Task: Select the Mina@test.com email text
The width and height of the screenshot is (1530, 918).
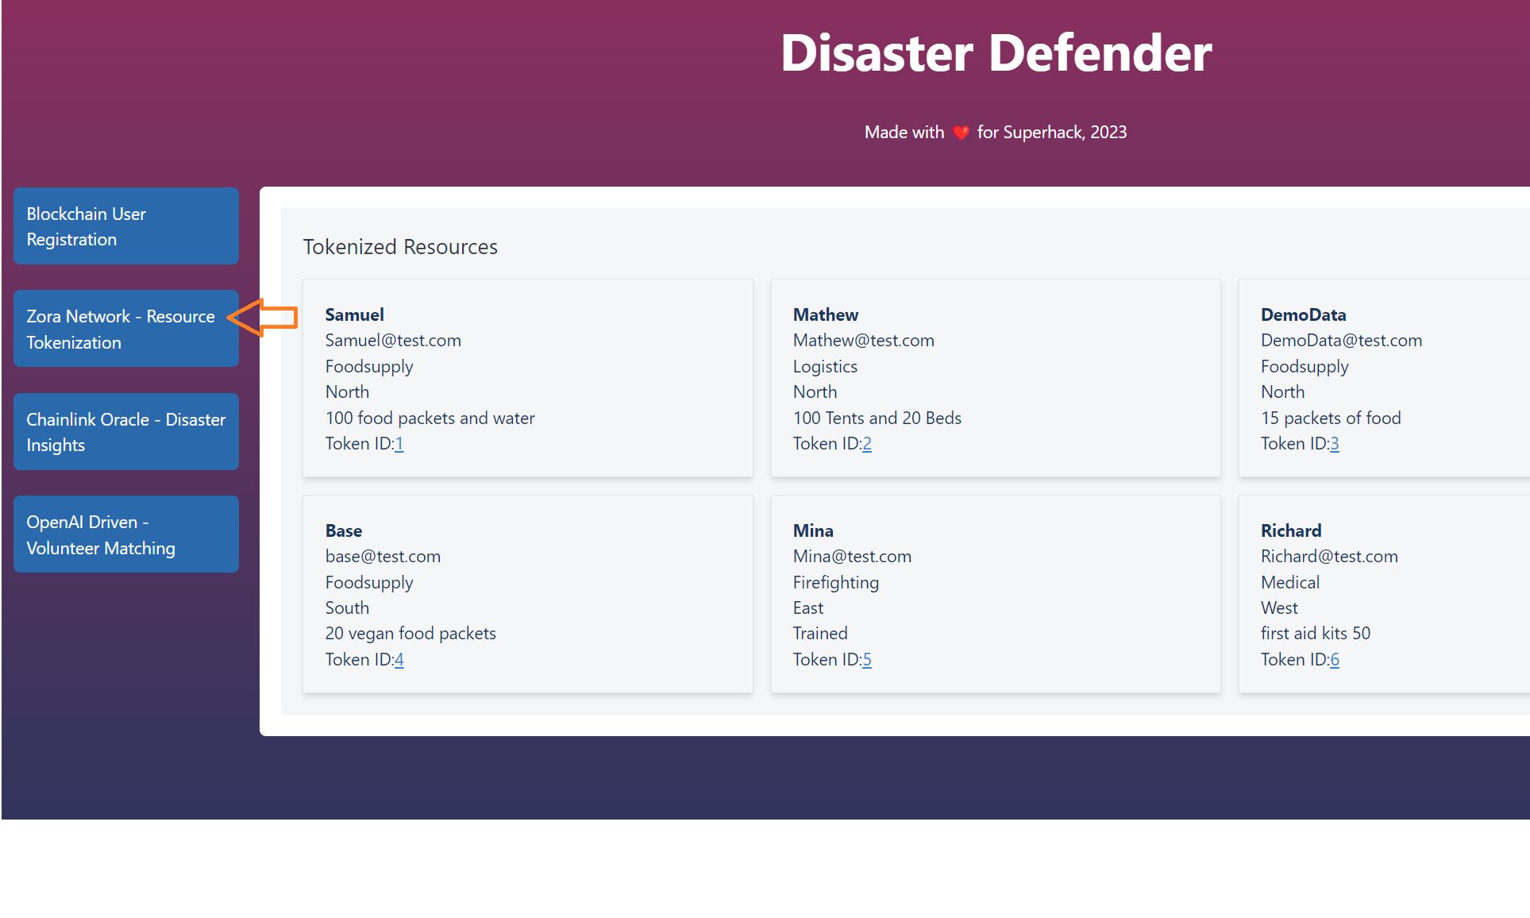Action: tap(852, 557)
